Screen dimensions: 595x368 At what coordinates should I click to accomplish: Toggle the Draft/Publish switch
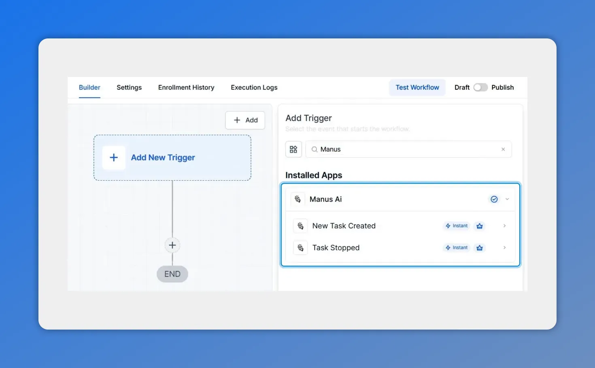pyautogui.click(x=480, y=87)
